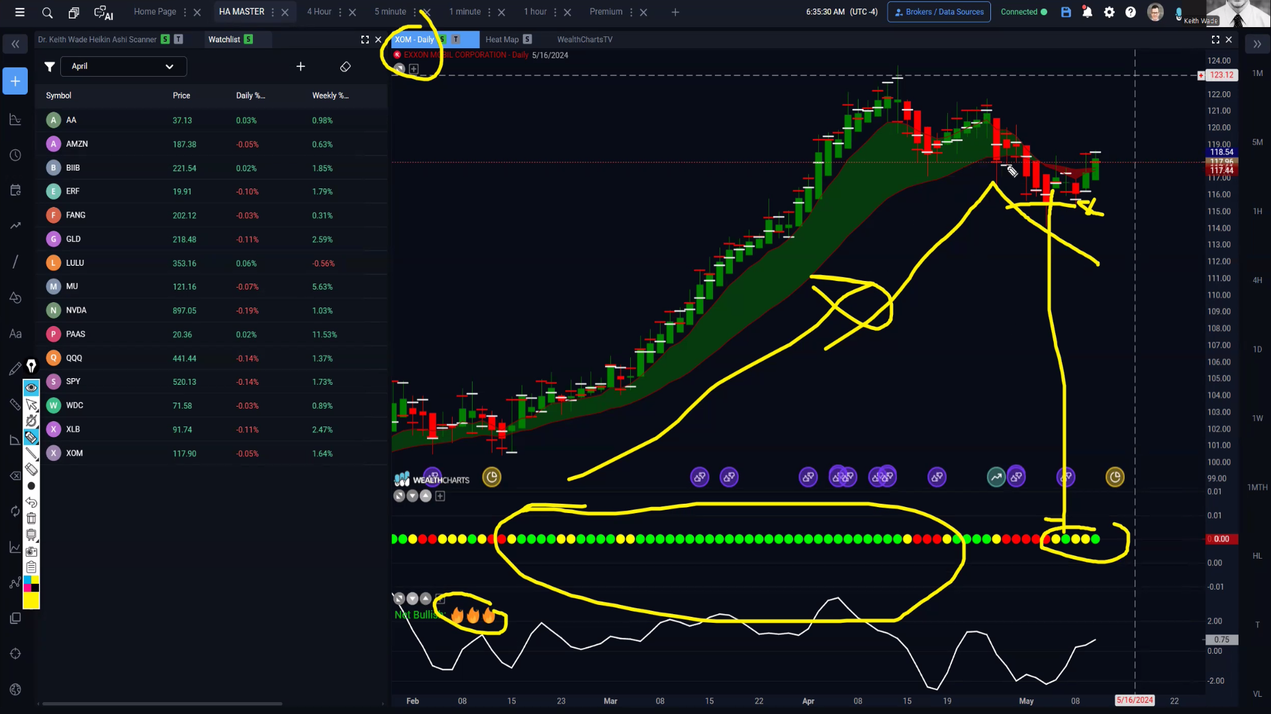Select the pencil tool in the left sidebar
The height and width of the screenshot is (714, 1271).
tap(15, 369)
